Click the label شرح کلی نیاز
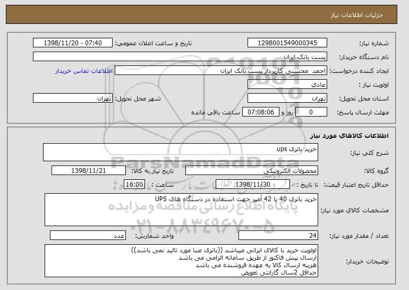409x290 pixels. [x=369, y=153]
